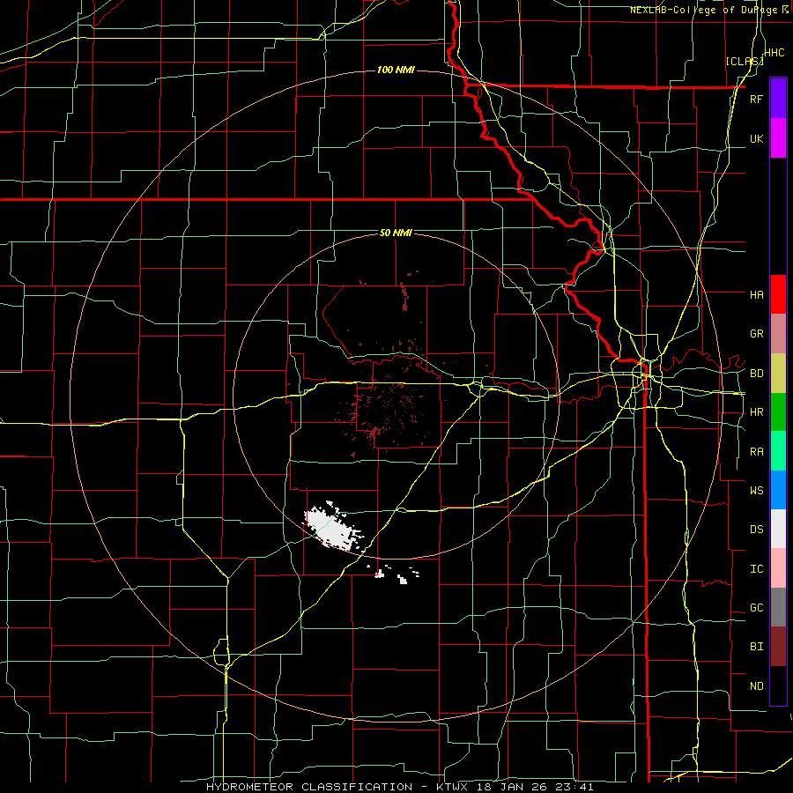Click the ND legend label
The image size is (793, 793).
click(x=756, y=686)
